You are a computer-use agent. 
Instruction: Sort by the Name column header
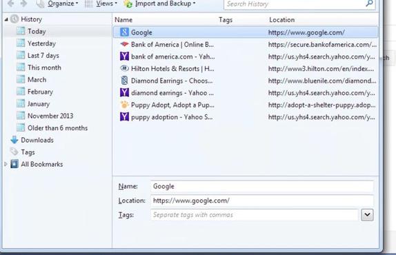point(123,20)
